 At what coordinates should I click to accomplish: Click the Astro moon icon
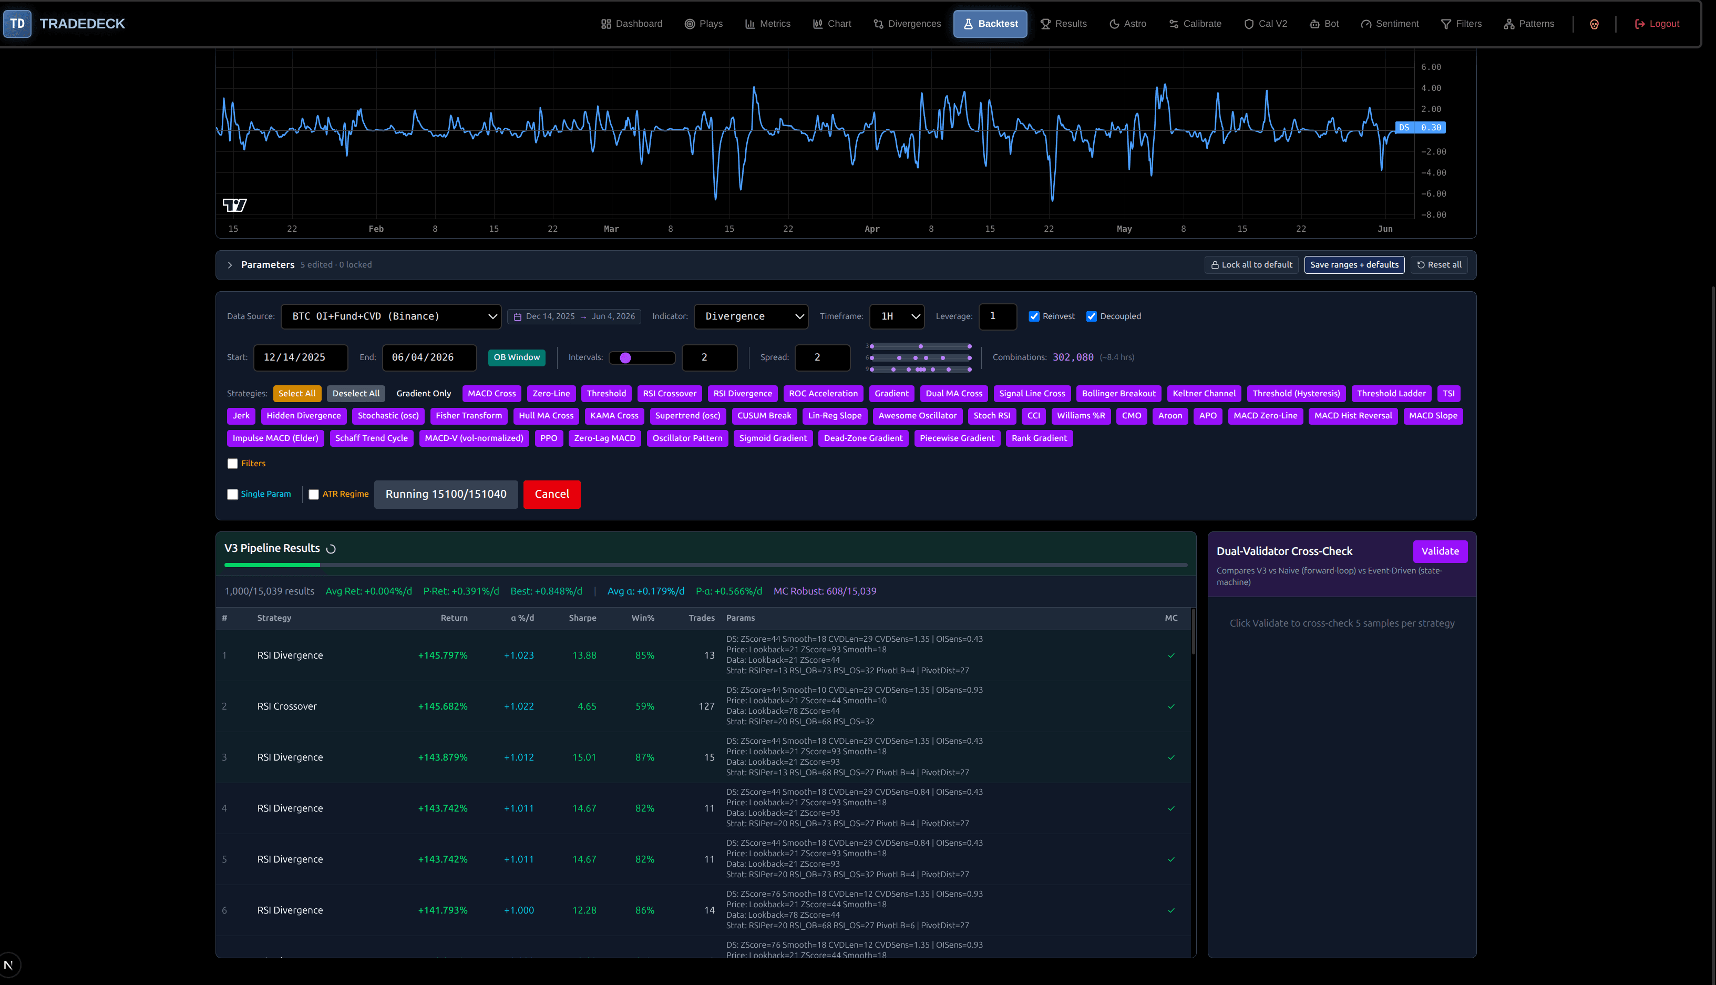click(x=1114, y=24)
